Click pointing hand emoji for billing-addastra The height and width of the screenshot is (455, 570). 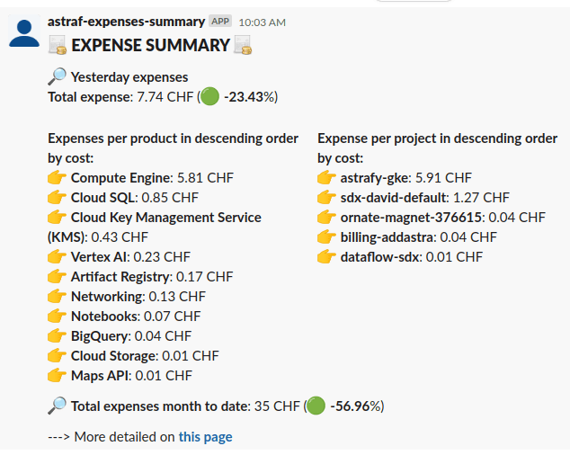click(326, 237)
